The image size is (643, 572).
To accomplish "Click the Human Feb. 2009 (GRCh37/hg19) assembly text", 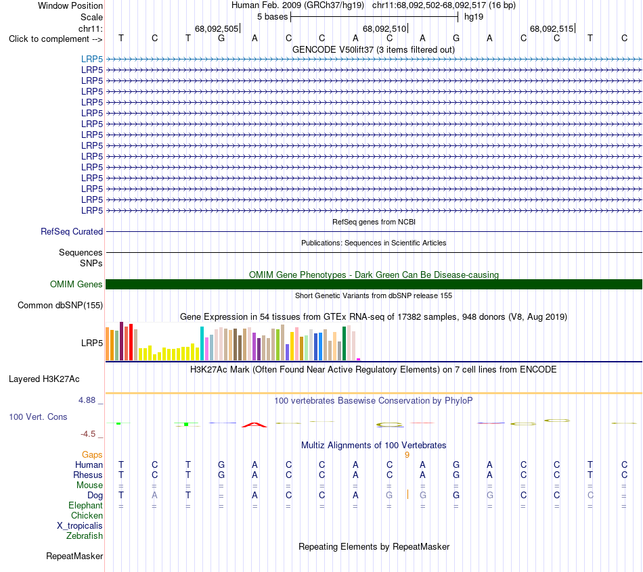I will pos(299,5).
